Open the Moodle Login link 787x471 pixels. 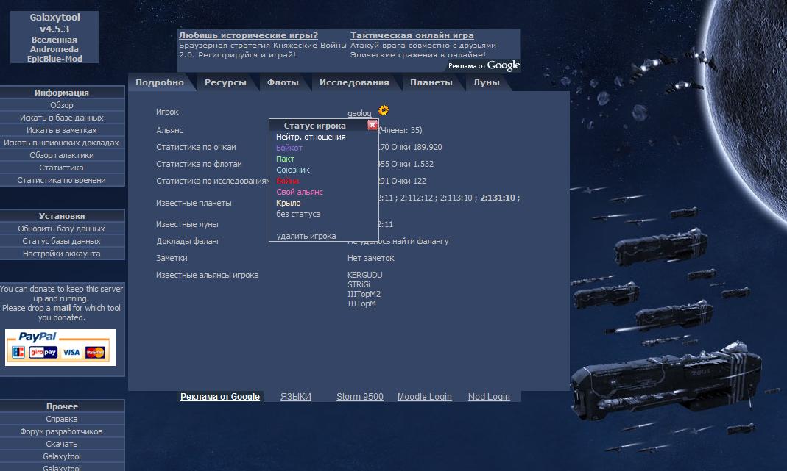[425, 396]
